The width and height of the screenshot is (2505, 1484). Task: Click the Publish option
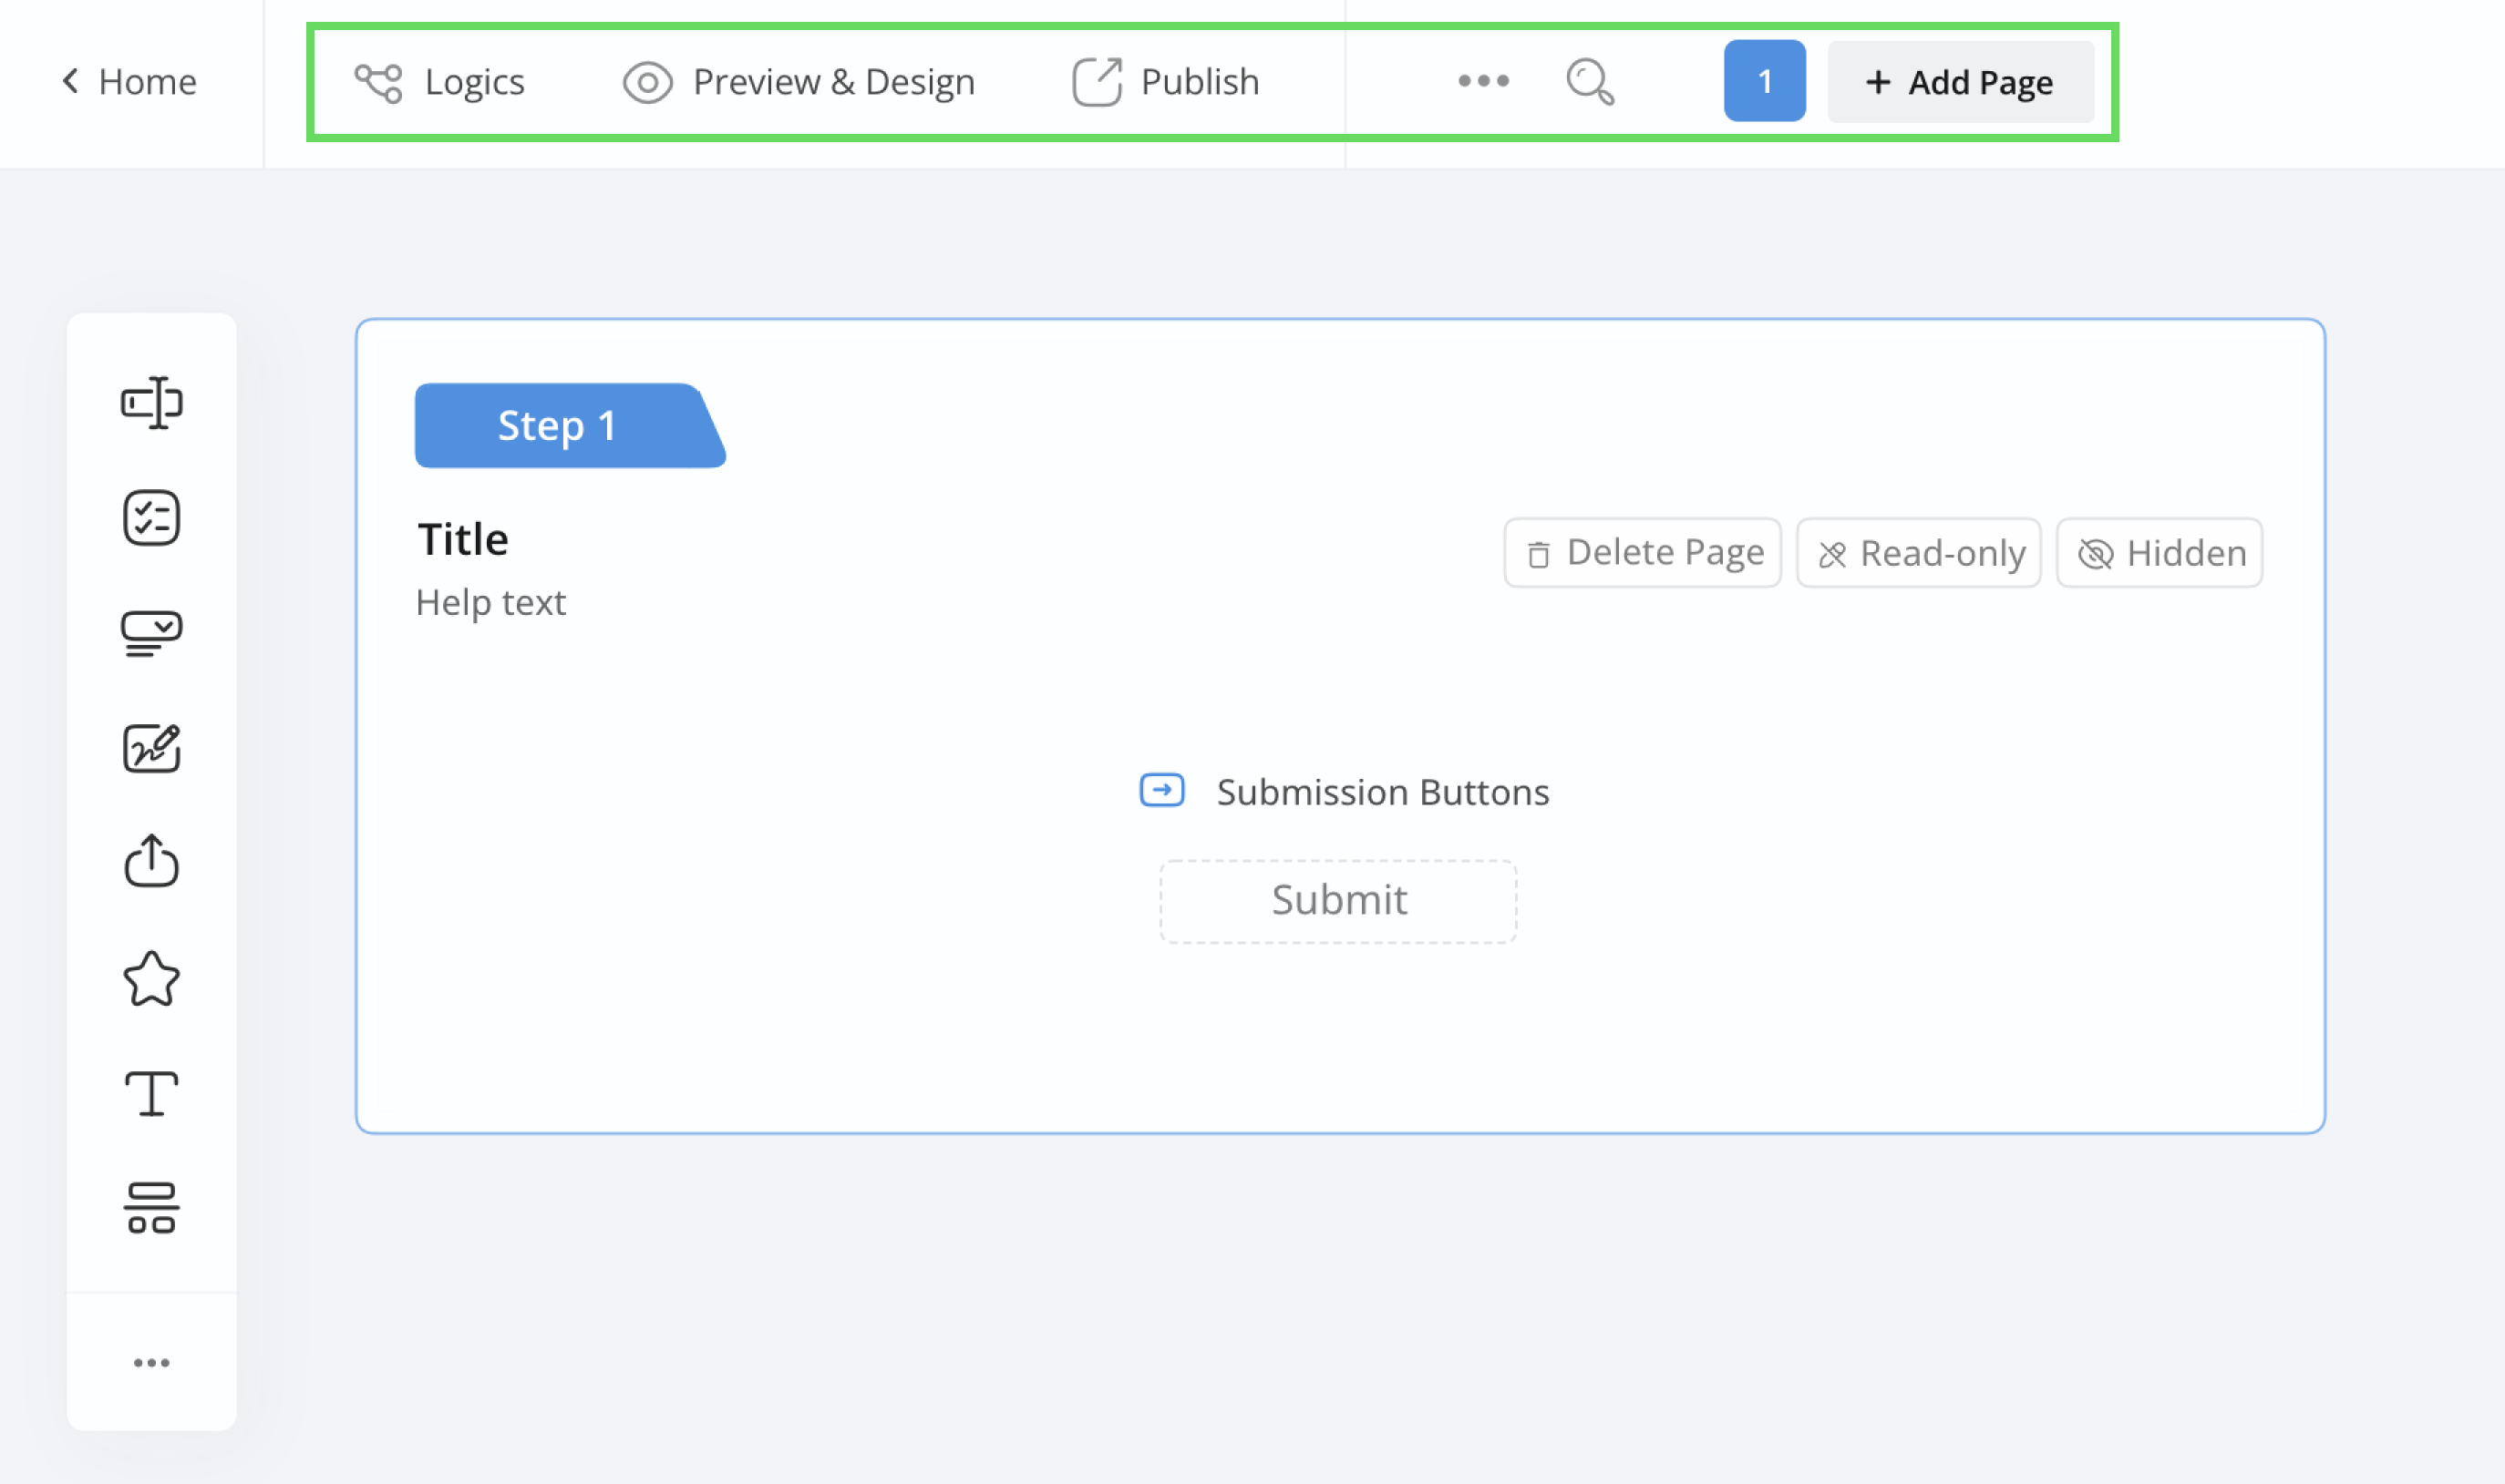(1166, 82)
